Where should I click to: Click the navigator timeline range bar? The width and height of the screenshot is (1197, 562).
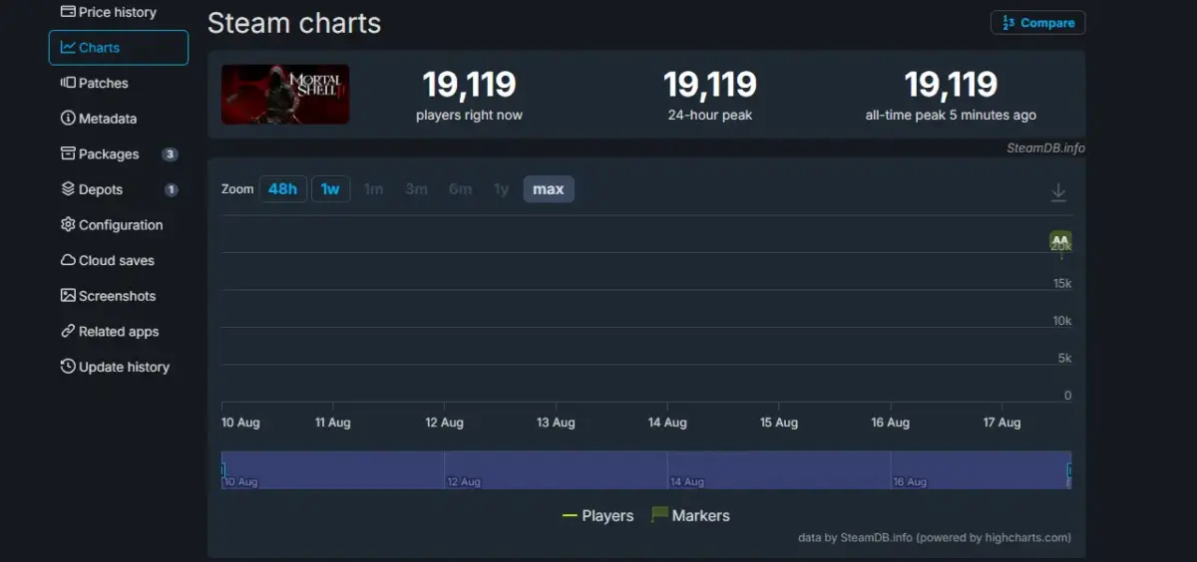pos(646,469)
